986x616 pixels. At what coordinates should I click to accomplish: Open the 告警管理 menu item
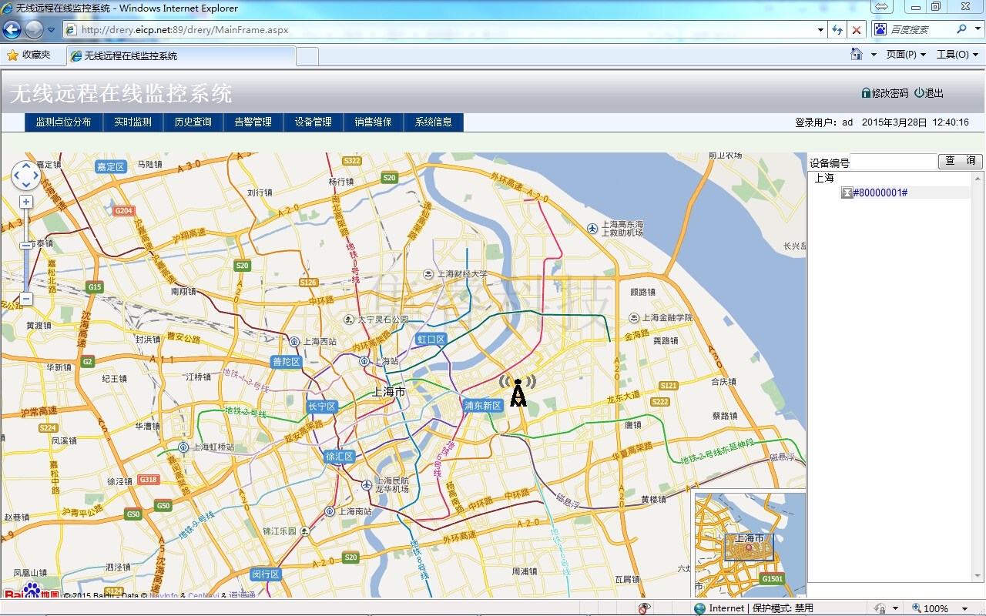[253, 122]
